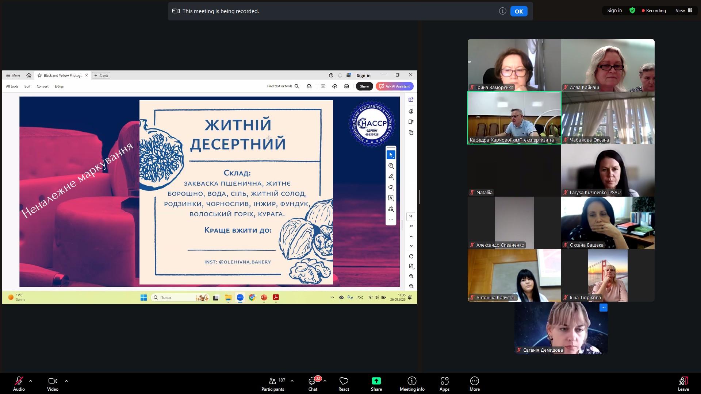Open options on Євгенія Демидова's tile

(603, 308)
